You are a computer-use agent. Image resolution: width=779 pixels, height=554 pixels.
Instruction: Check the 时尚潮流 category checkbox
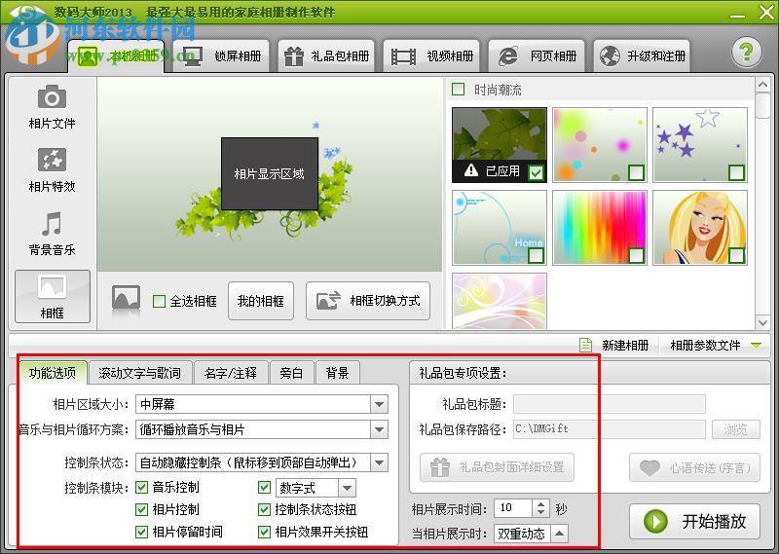(x=458, y=90)
